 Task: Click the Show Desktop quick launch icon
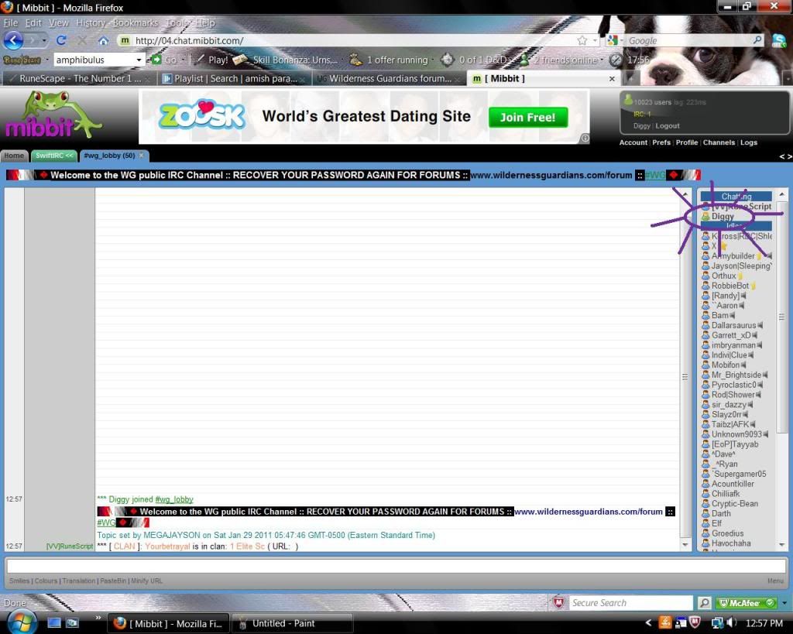tap(54, 623)
